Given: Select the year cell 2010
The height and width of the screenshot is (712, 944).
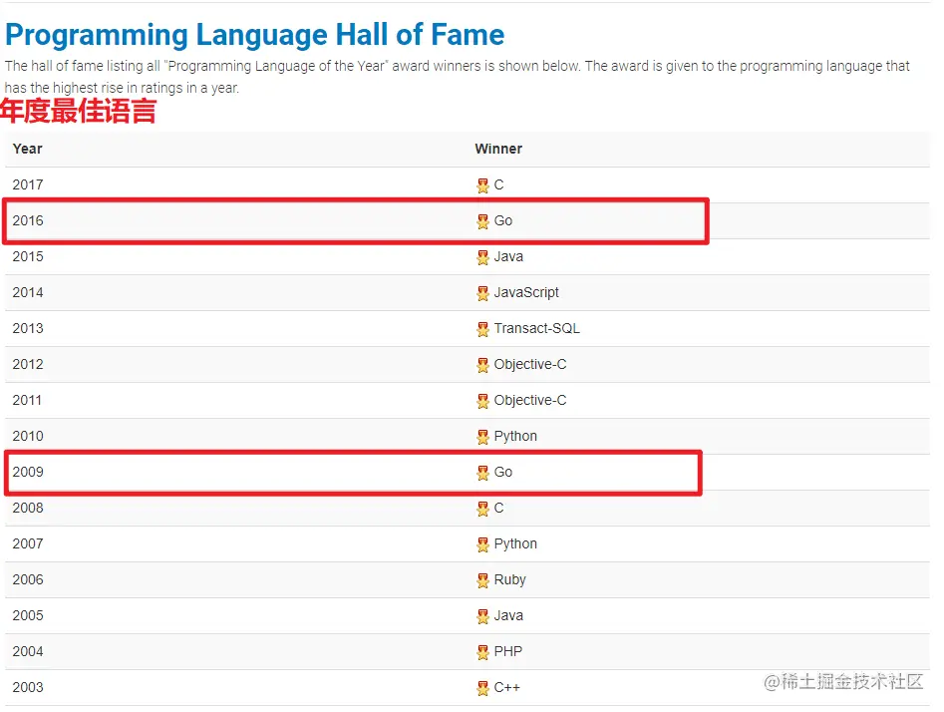Looking at the screenshot, I should click(x=28, y=436).
